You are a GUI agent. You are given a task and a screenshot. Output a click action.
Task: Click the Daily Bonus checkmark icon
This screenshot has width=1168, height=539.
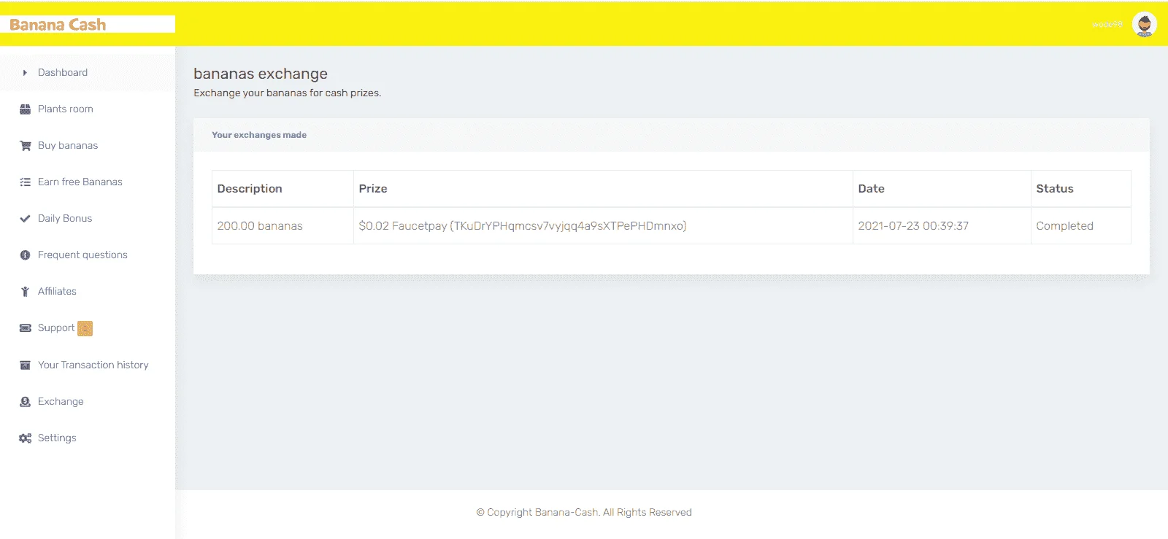click(x=25, y=219)
